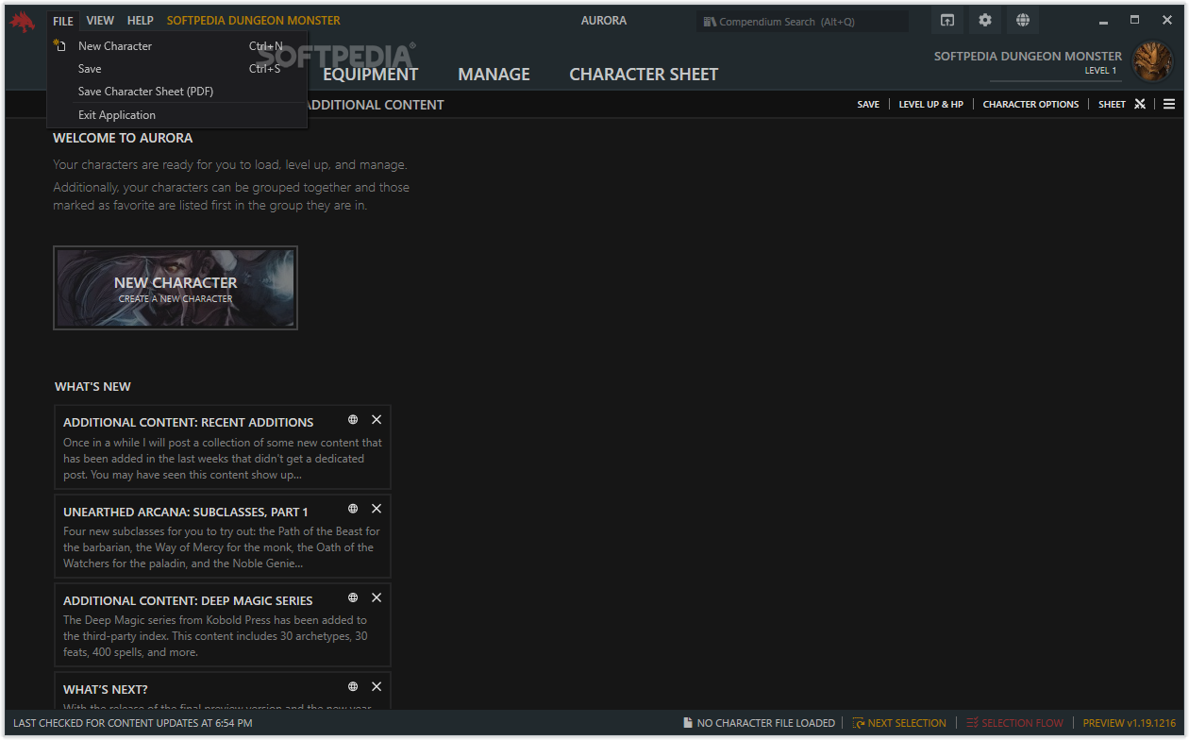Image resolution: width=1189 pixels, height=740 pixels.
Task: Open the VIEW menu
Action: coord(100,21)
